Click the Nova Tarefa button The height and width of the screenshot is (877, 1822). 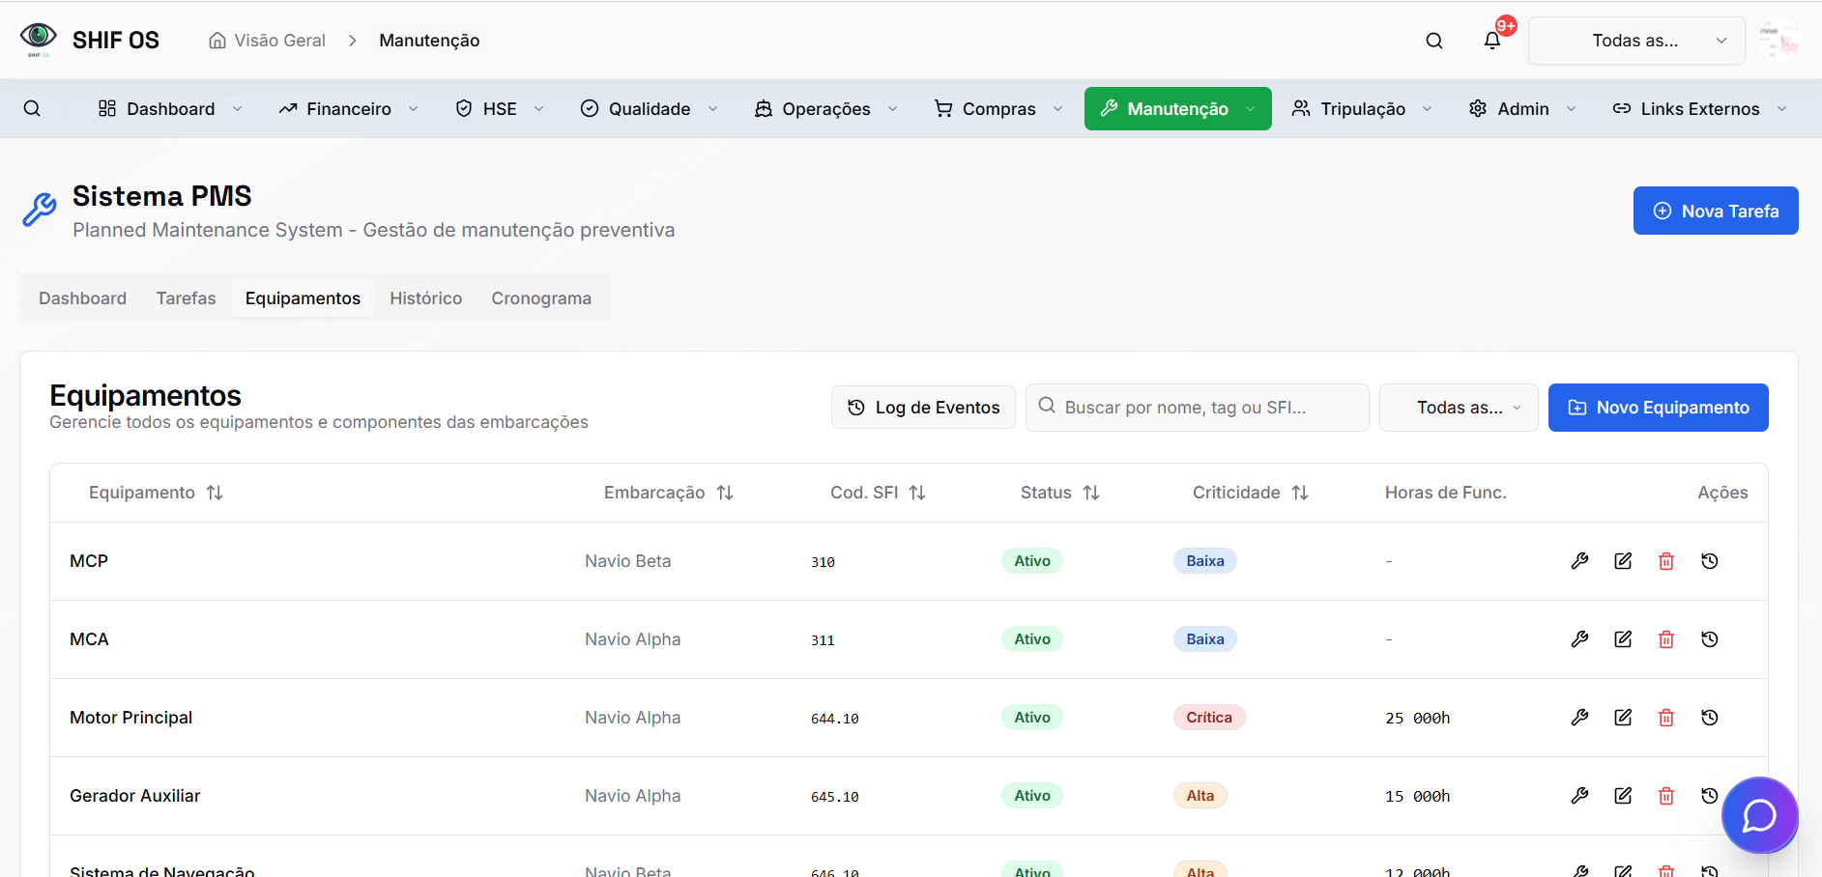(x=1715, y=211)
